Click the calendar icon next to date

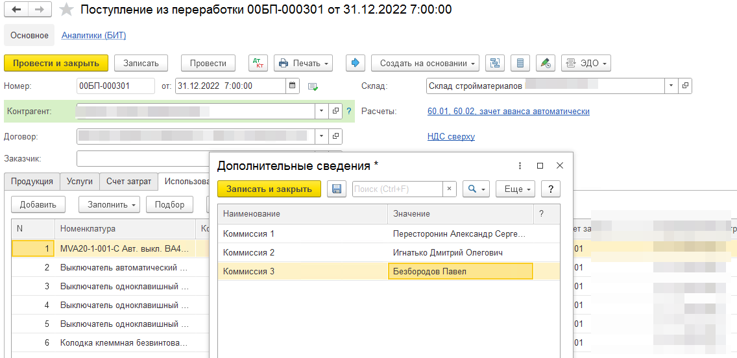coord(293,86)
